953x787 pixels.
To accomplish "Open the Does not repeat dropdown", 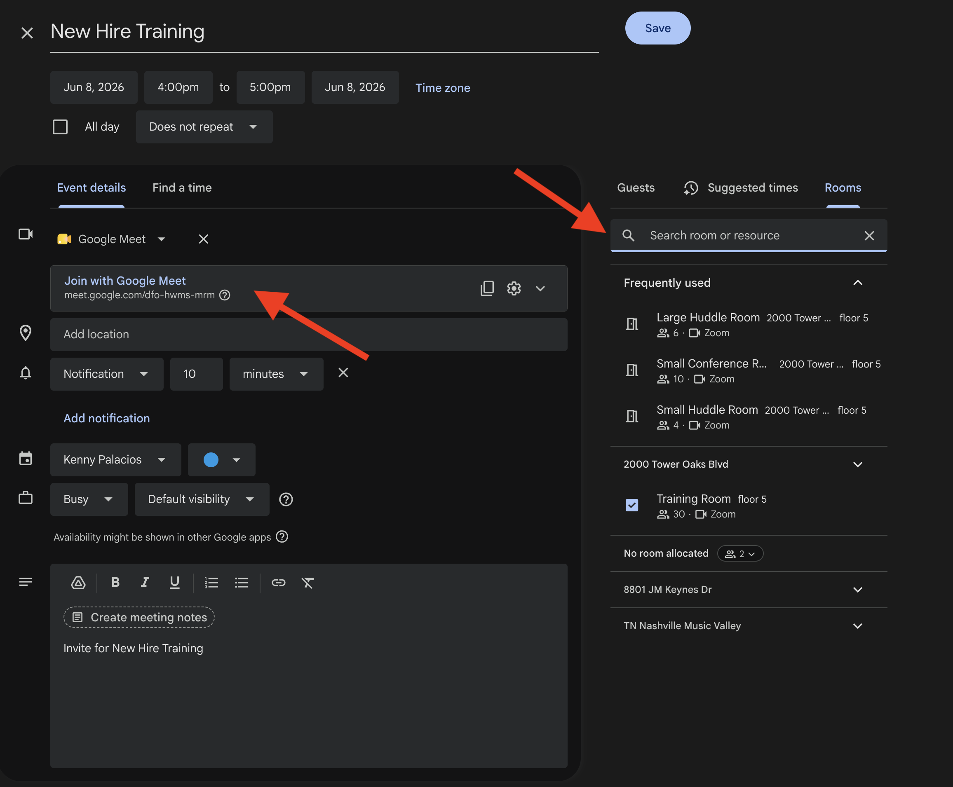I will (204, 127).
